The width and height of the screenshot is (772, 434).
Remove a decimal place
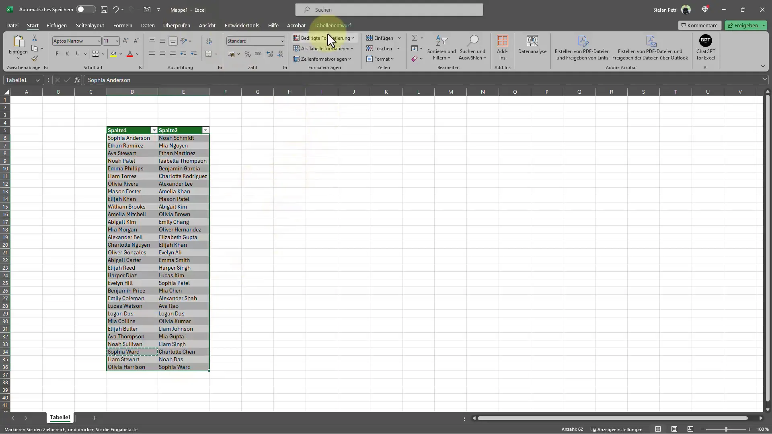coord(280,54)
